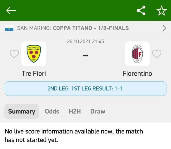Switch to the Odds tab
171x149 pixels.
tap(52, 111)
